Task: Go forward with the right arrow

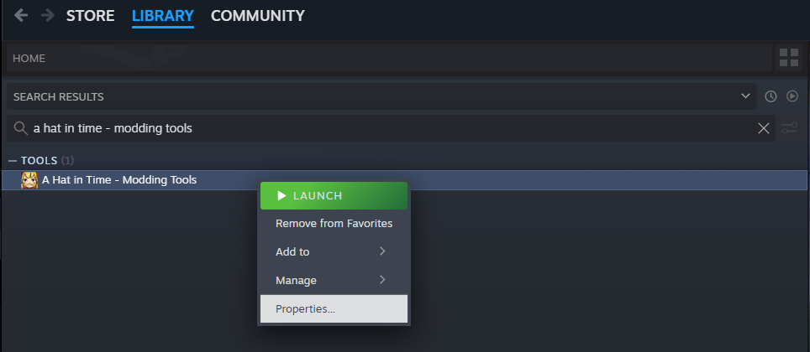Action: [x=48, y=15]
